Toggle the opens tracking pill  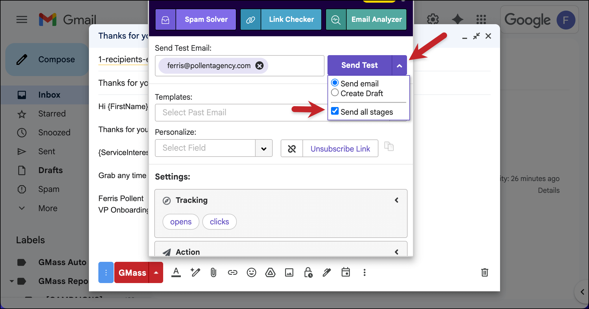pos(181,222)
